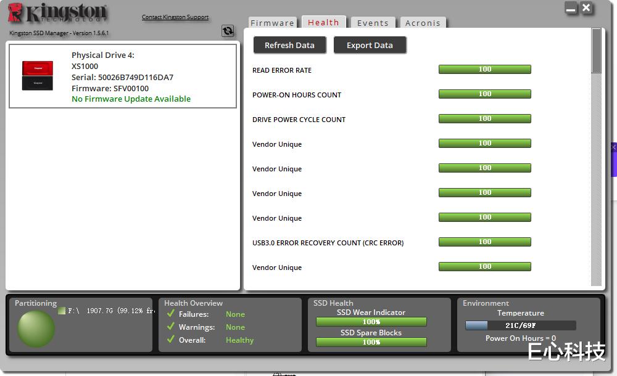Image resolution: width=617 pixels, height=376 pixels.
Task: Click the Serial: 50026B749D116DA7 text
Action: click(x=122, y=77)
